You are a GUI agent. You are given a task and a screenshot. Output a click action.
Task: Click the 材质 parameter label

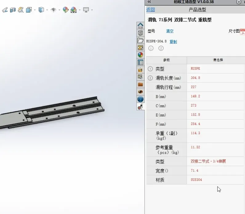160,180
